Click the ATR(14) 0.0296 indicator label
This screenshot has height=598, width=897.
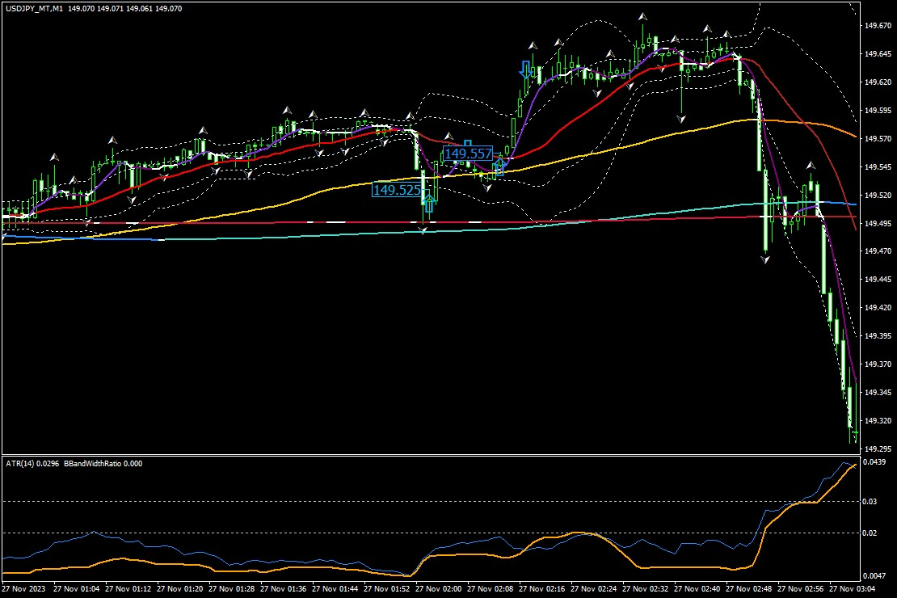coord(32,464)
